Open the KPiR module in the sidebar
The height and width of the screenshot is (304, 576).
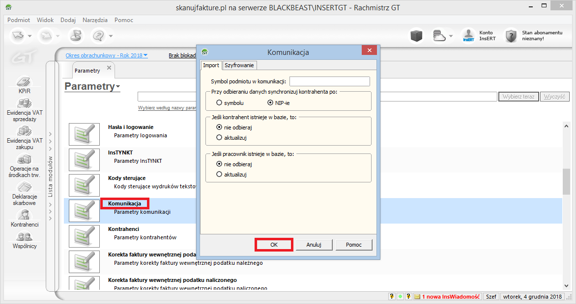[x=25, y=84]
